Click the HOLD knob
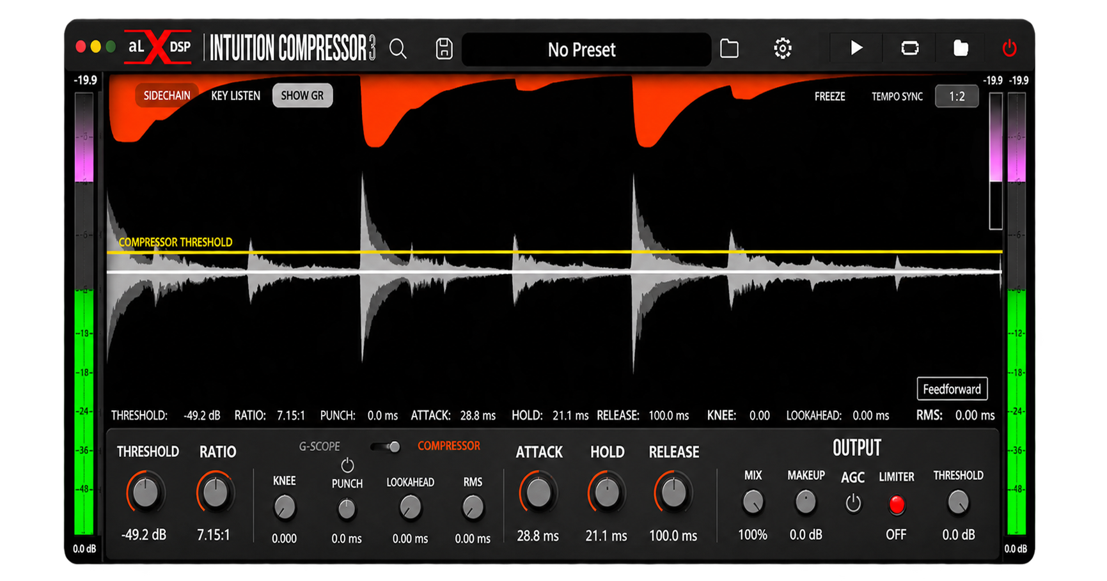This screenshot has height=581, width=1107. click(607, 493)
